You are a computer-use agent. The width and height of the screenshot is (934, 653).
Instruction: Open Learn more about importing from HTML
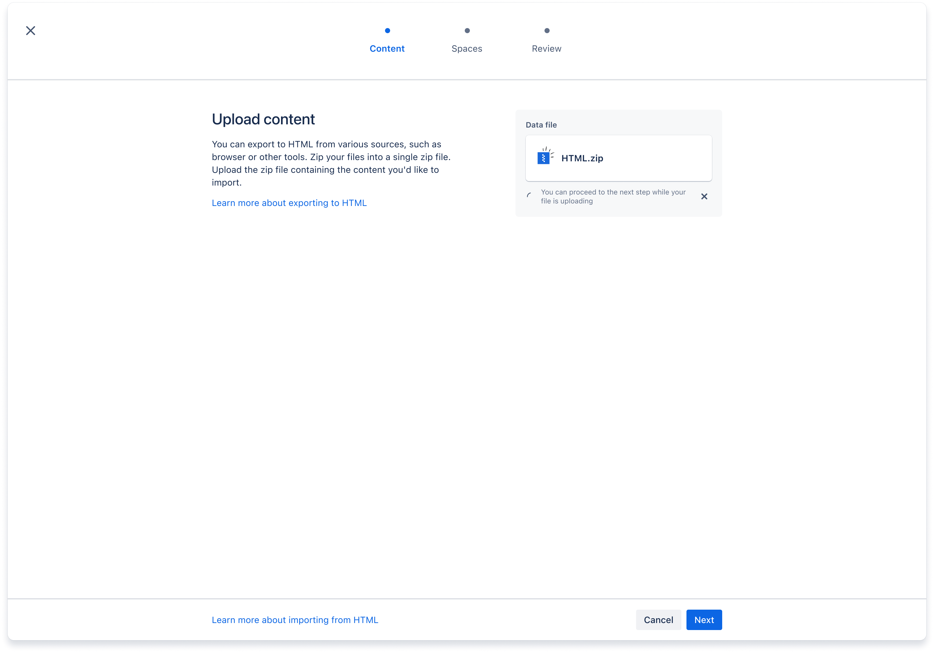point(295,620)
